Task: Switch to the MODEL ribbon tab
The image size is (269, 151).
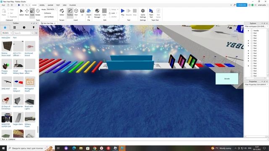Action: [42, 5]
